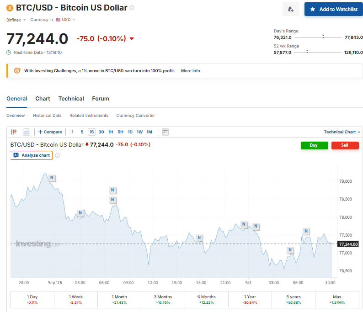Open the Bitfinex exchange dropdown
363x312 pixels.
pyautogui.click(x=16, y=20)
